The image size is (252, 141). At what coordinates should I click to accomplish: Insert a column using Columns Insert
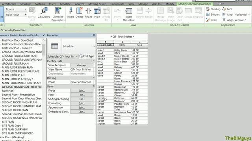coord(70,11)
